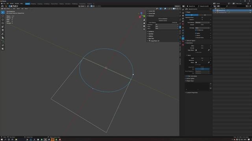Open File Explorer from taskbar
The height and width of the screenshot is (141, 252).
16,139
